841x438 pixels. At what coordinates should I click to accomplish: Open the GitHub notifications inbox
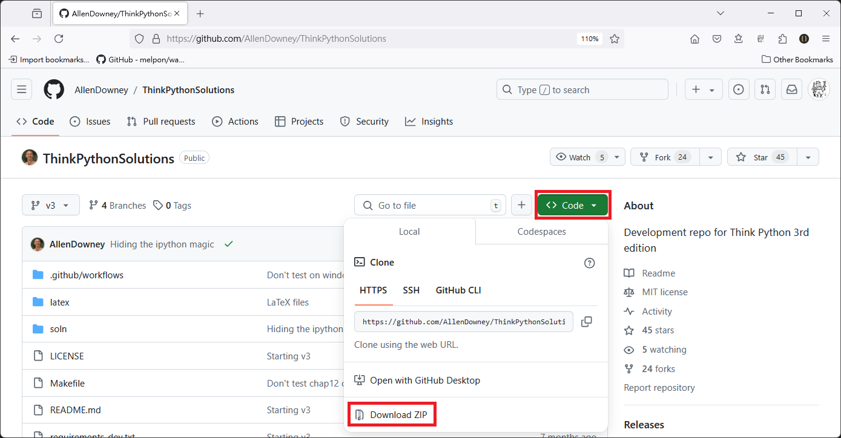coord(791,90)
